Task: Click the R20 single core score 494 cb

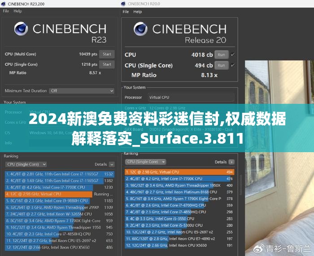Action: 204,65
